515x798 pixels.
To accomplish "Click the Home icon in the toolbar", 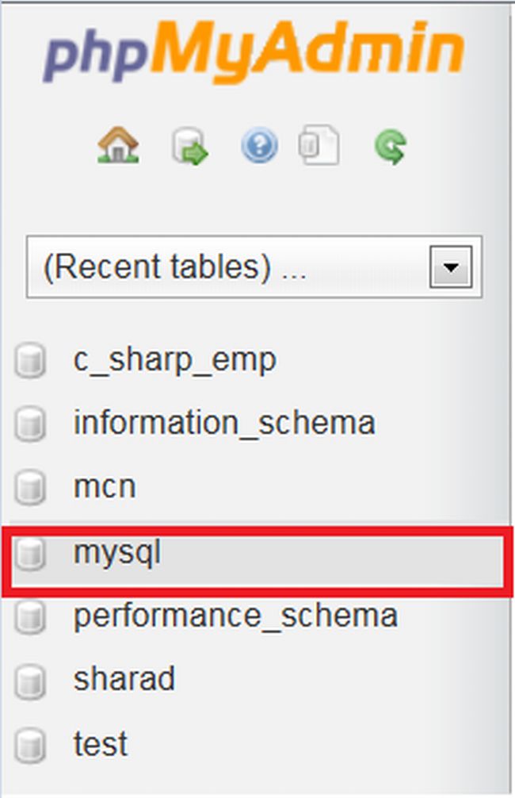I will pyautogui.click(x=119, y=144).
